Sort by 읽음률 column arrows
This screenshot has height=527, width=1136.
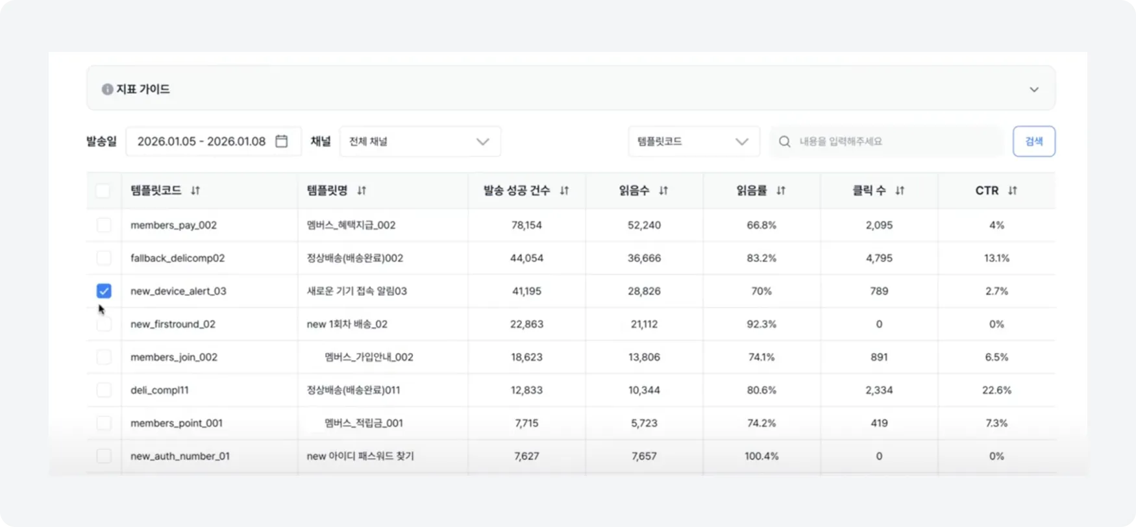[x=781, y=190]
